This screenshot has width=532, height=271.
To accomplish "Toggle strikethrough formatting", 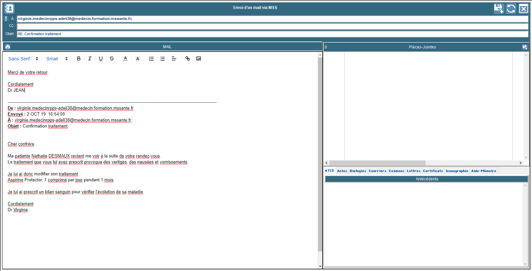I will pos(112,58).
